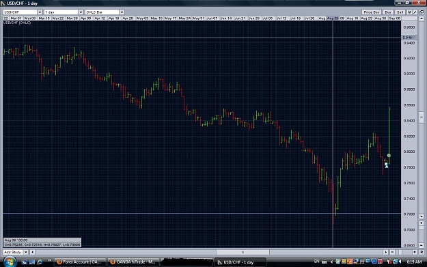
Task: Click the 0.9461 price marker label
Action: pos(409,38)
